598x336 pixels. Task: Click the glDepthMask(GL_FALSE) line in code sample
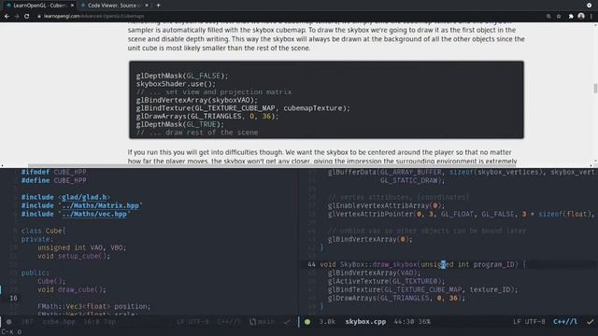coord(182,76)
